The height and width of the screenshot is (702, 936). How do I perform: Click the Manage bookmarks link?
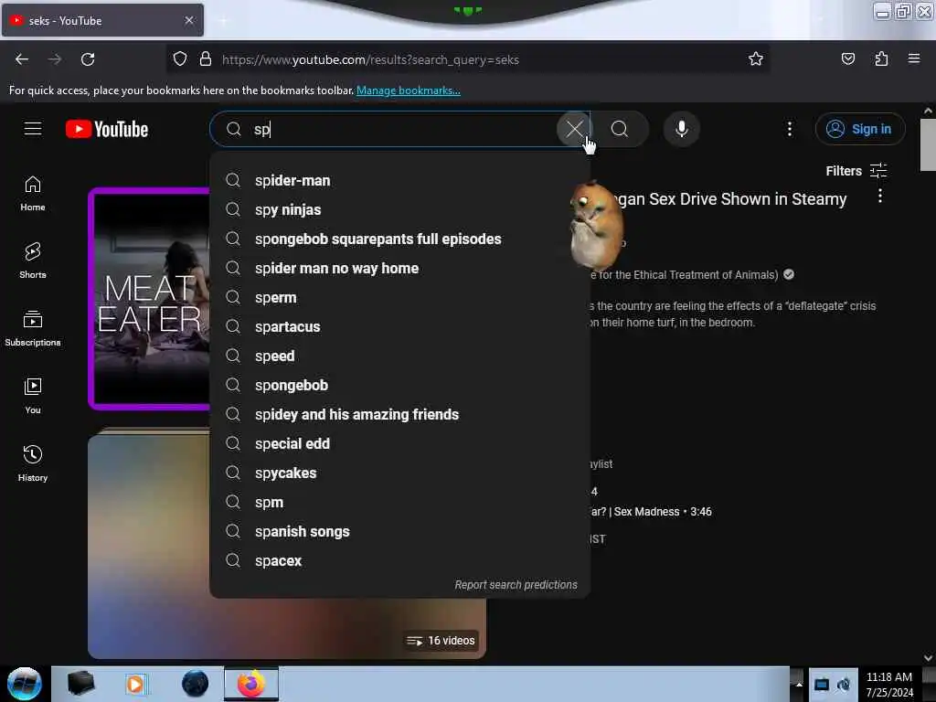(x=409, y=90)
